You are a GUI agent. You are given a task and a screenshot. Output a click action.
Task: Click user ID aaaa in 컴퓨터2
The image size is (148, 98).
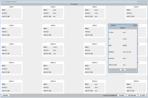coord(54,10)
